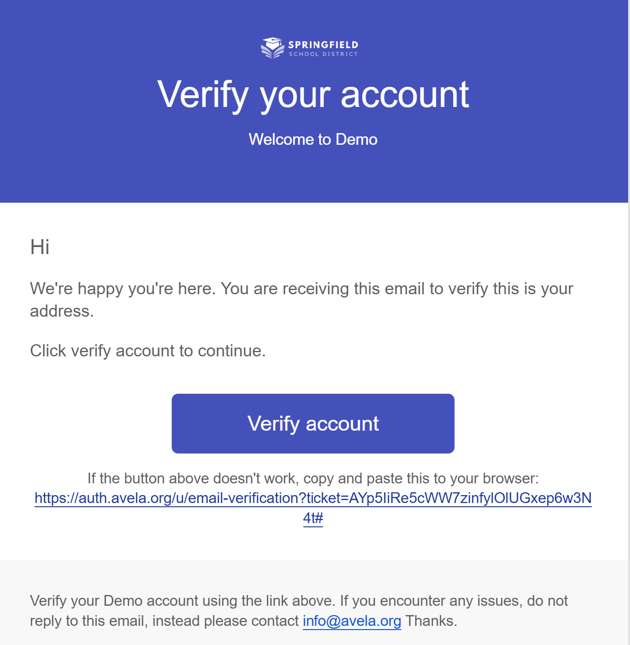Click the "If the button above doesn't work" text
The height and width of the screenshot is (645, 630).
193,478
